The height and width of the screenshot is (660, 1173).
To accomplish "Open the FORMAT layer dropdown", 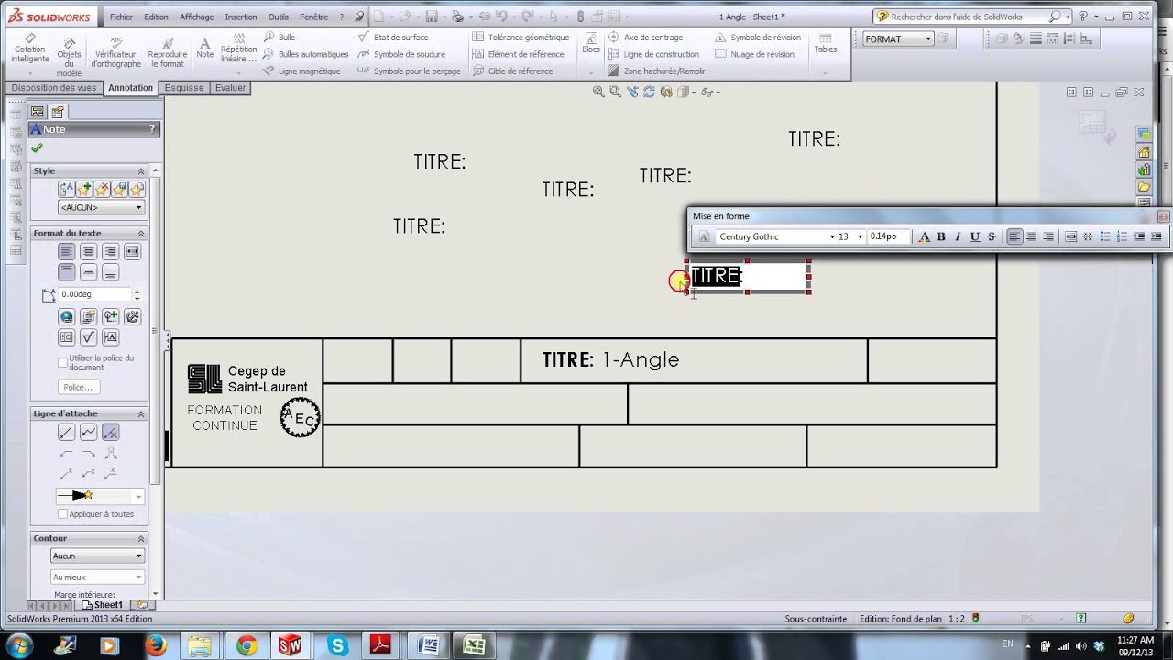I will click(898, 38).
